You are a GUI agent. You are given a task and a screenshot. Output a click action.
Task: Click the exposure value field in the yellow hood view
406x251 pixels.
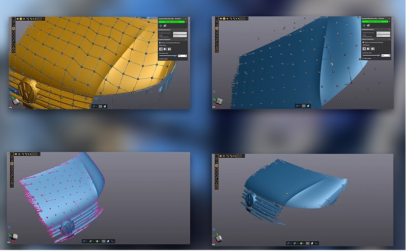pyautogui.click(x=182, y=56)
